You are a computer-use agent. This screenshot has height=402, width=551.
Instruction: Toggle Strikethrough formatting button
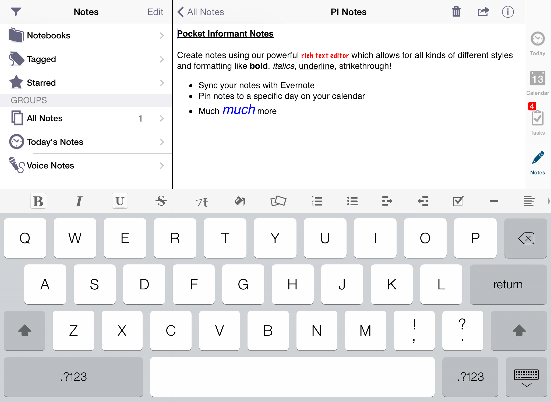click(161, 201)
